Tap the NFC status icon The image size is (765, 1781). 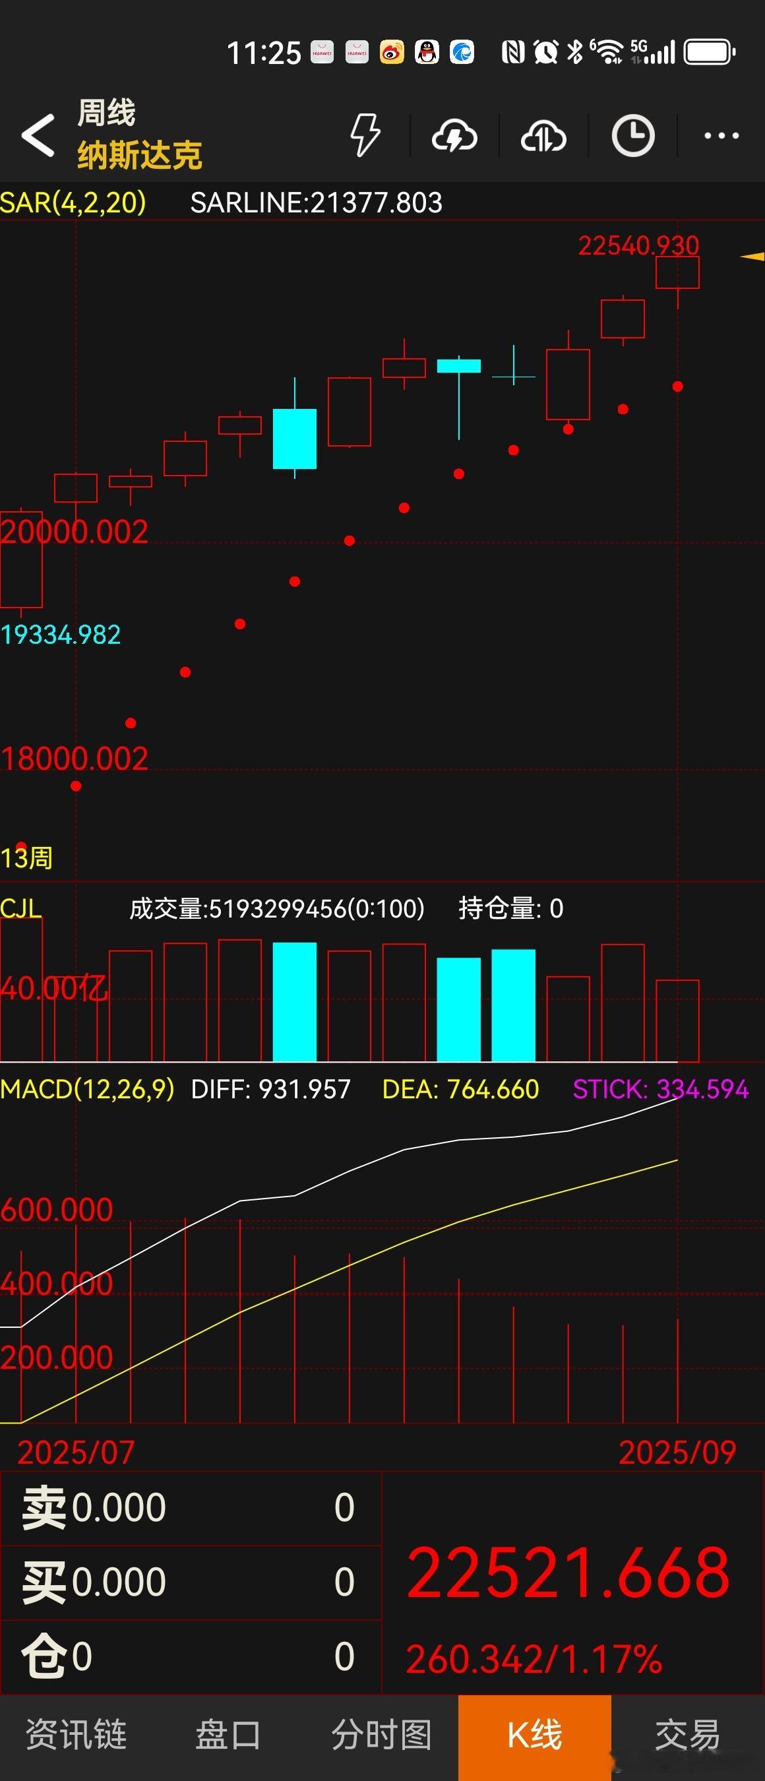click(513, 52)
